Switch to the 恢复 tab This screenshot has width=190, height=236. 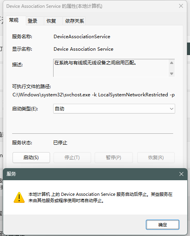click(51, 21)
